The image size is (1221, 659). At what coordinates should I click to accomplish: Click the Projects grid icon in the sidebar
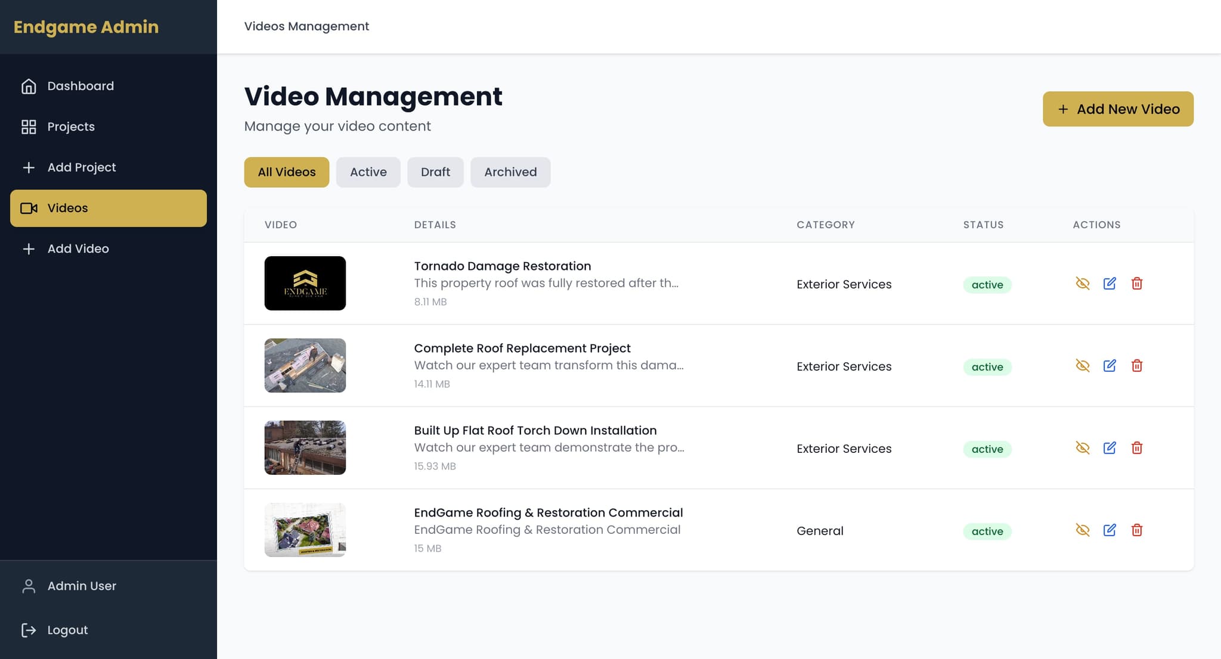pyautogui.click(x=29, y=127)
